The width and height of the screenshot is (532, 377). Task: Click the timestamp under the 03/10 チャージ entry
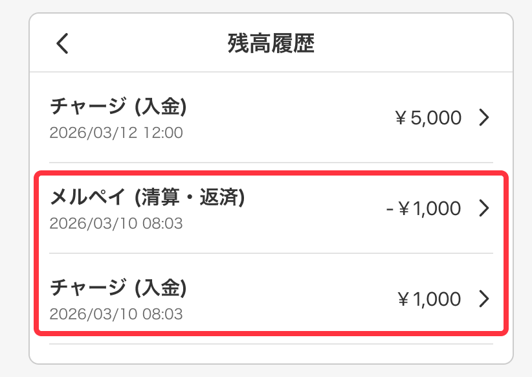point(116,315)
